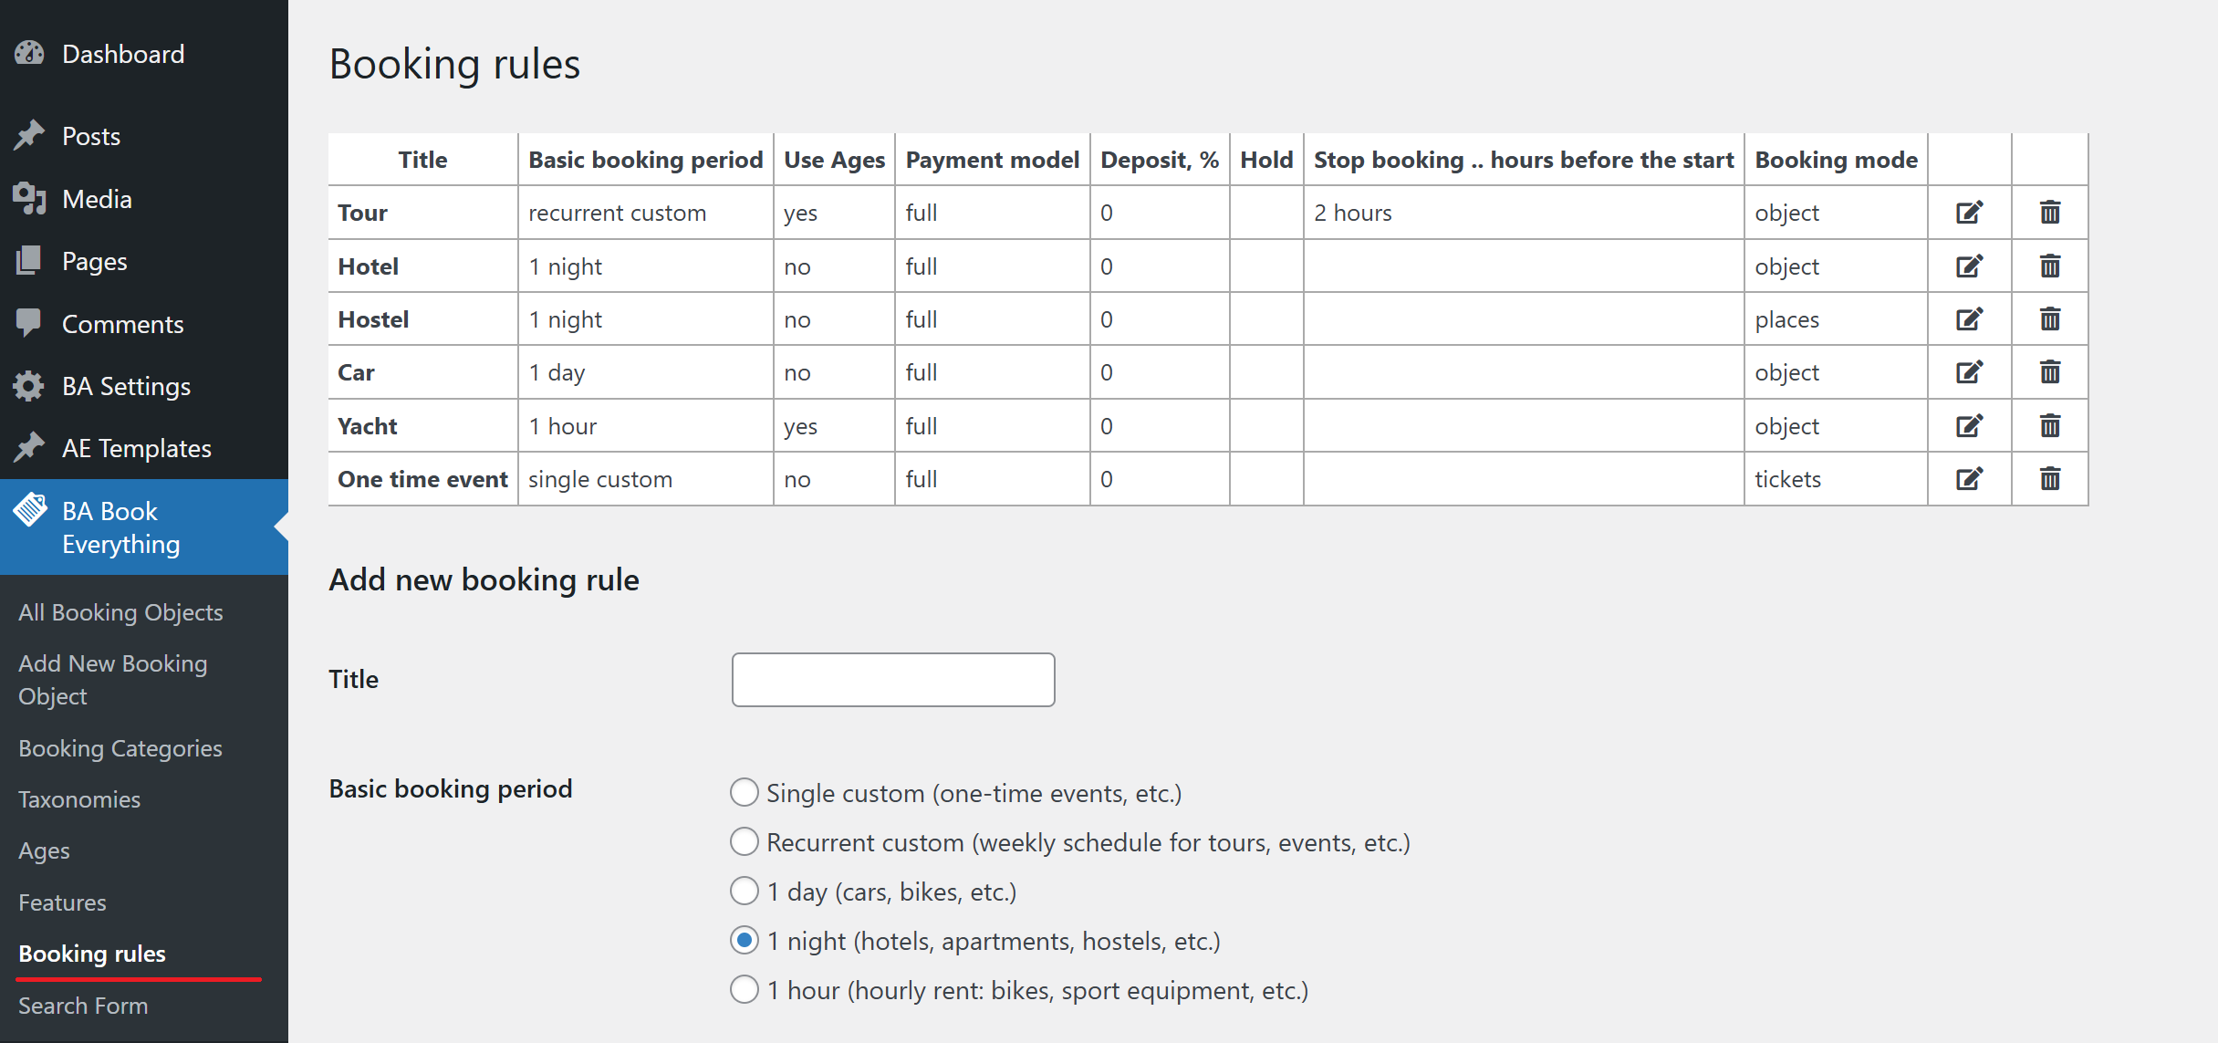This screenshot has height=1043, width=2218.
Task: Choose Recurrent custom weekly schedule option
Action: pyautogui.click(x=745, y=841)
